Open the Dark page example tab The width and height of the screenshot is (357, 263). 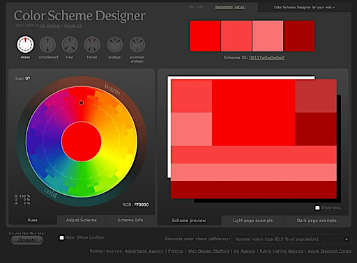(317, 221)
